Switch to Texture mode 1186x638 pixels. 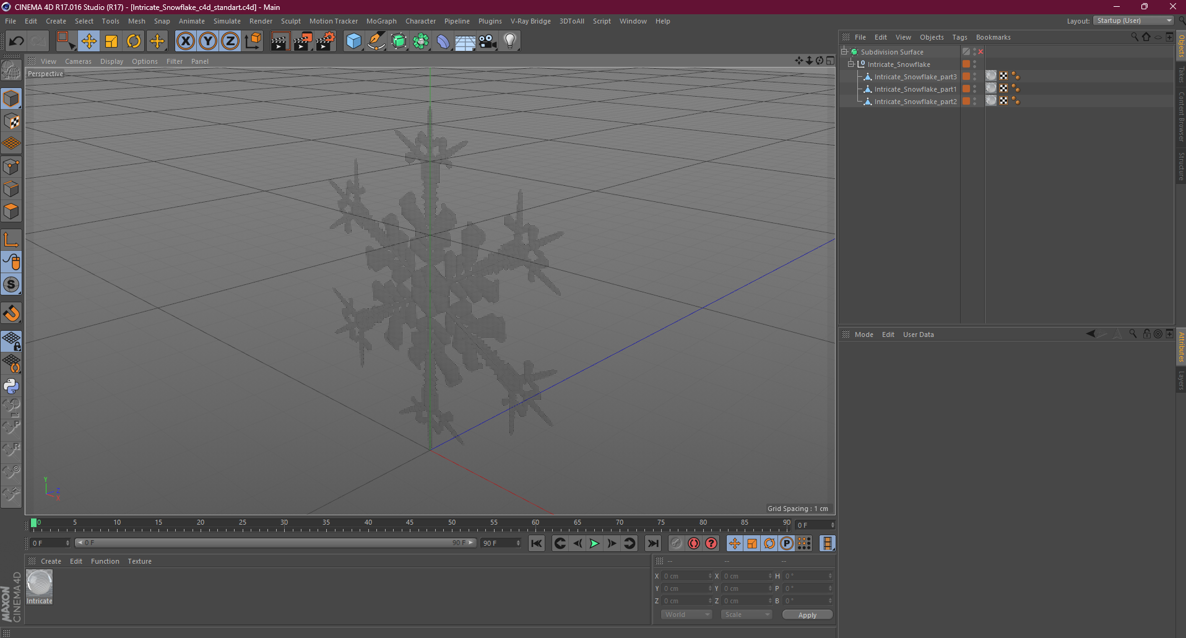11,121
